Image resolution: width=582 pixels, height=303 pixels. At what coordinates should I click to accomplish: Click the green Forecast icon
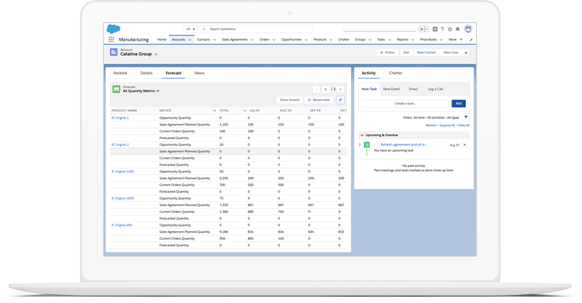tap(116, 89)
